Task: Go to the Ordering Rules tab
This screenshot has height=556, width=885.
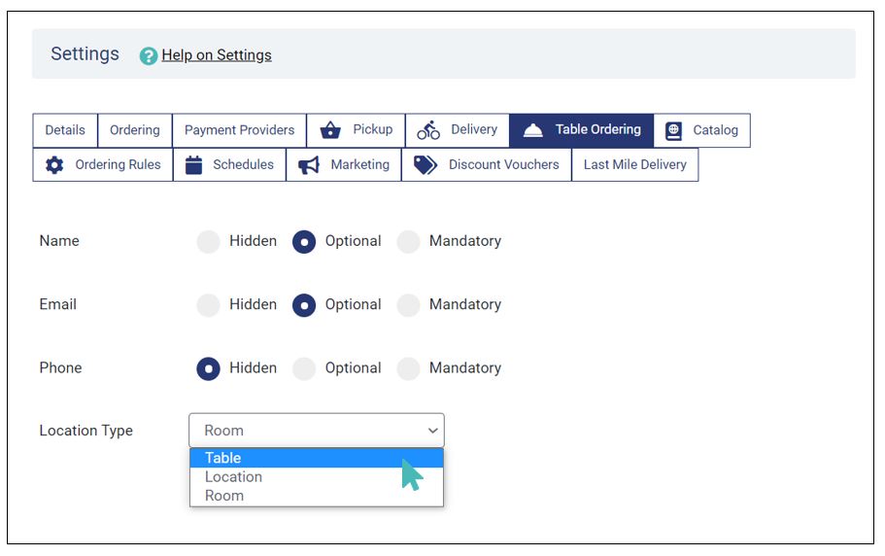Action: (103, 165)
